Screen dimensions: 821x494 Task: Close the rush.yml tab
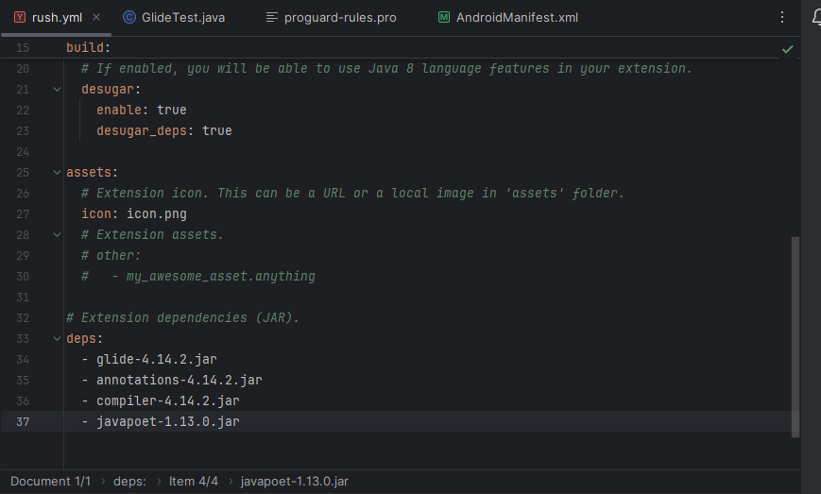point(96,17)
